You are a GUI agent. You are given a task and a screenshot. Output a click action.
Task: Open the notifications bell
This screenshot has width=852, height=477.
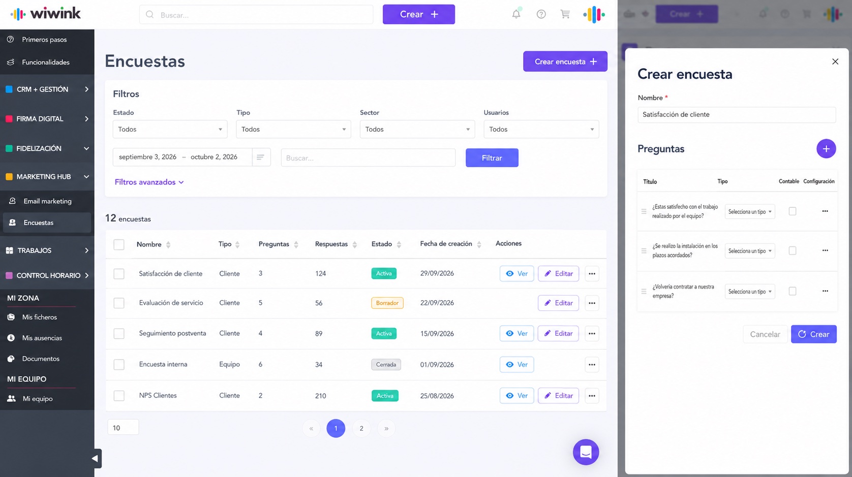pos(516,14)
